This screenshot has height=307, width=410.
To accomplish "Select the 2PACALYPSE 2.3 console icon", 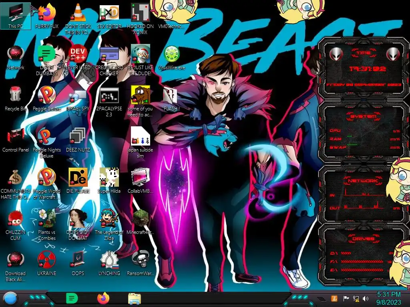I will point(109,102).
